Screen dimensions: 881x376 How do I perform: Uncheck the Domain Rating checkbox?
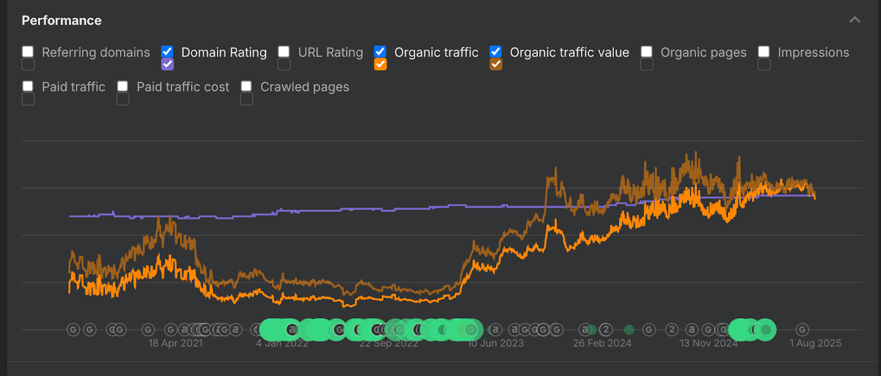(x=167, y=52)
